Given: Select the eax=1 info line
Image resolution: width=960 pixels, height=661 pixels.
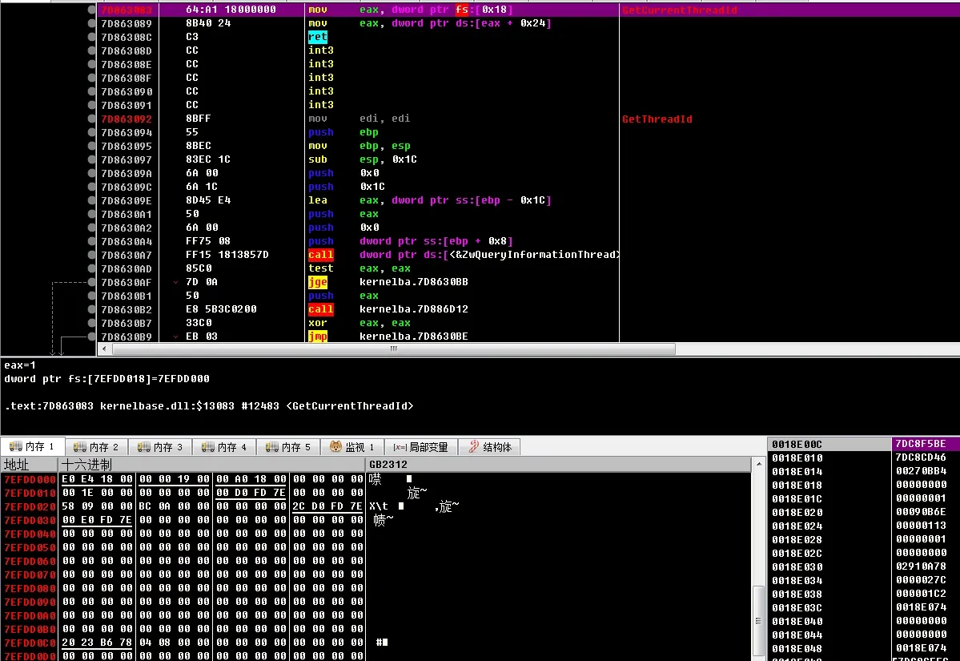Looking at the screenshot, I should (20, 365).
